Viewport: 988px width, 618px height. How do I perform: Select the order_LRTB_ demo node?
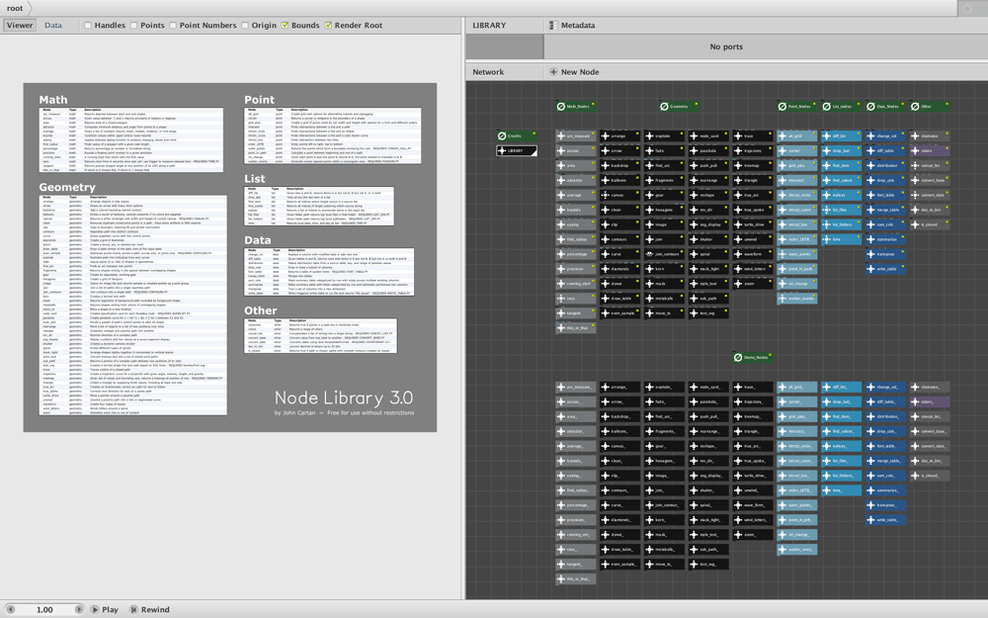coord(796,490)
